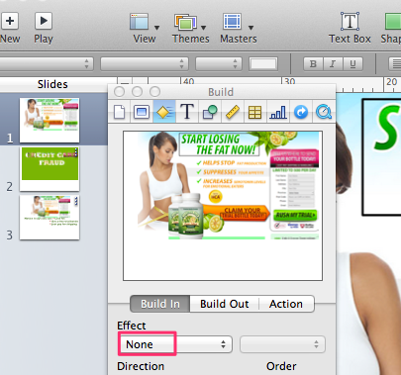Image resolution: width=401 pixels, height=375 pixels.
Task: Expand the Themes toolbar menu
Action: [x=190, y=29]
